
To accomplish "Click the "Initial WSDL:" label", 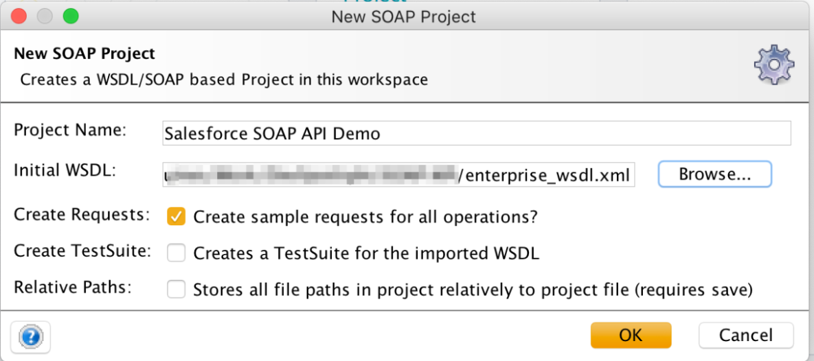I will click(65, 171).
